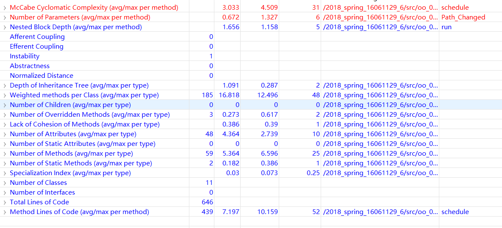Expand the Number of Children row

point(5,105)
